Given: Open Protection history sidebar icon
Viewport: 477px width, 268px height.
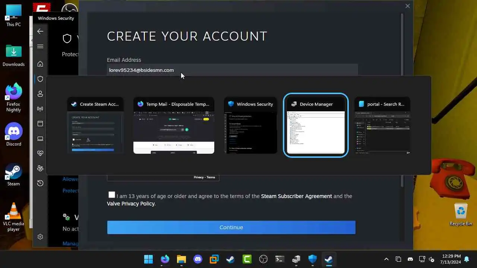Looking at the screenshot, I should pyautogui.click(x=40, y=183).
